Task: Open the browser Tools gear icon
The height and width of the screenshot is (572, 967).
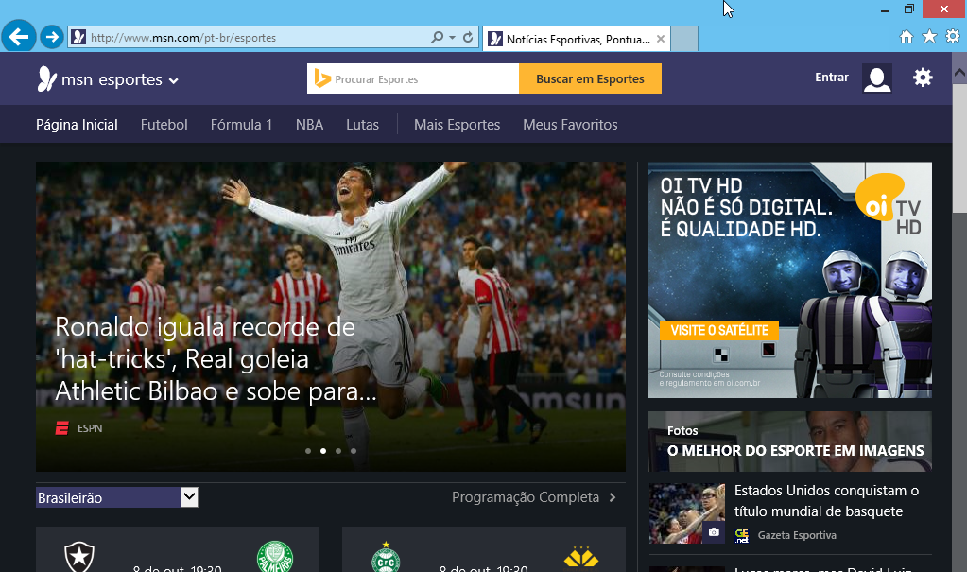Action: click(x=953, y=37)
